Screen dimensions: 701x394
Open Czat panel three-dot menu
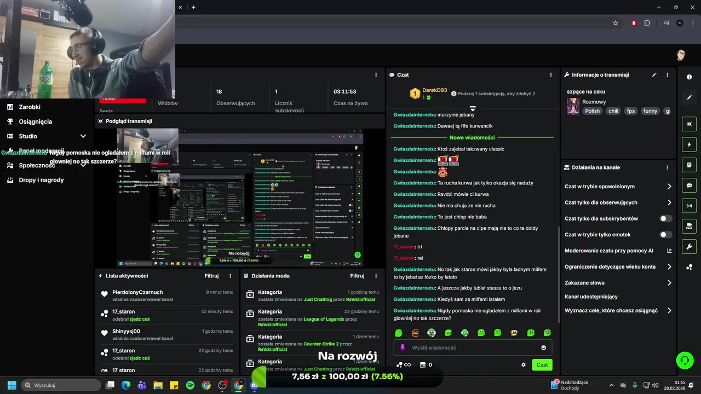coord(551,75)
